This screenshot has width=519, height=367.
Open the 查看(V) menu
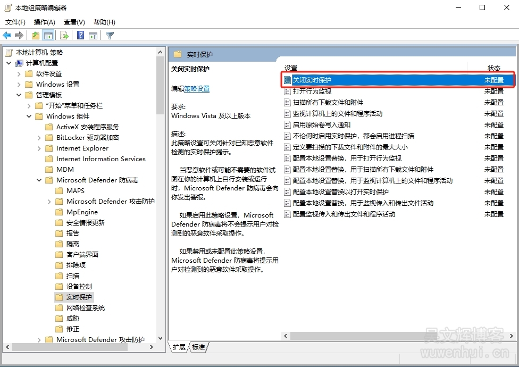pos(74,22)
